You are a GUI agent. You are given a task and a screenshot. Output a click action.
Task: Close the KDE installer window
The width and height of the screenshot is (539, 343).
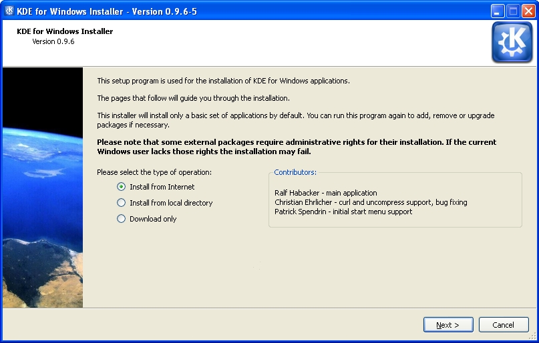pyautogui.click(x=528, y=11)
